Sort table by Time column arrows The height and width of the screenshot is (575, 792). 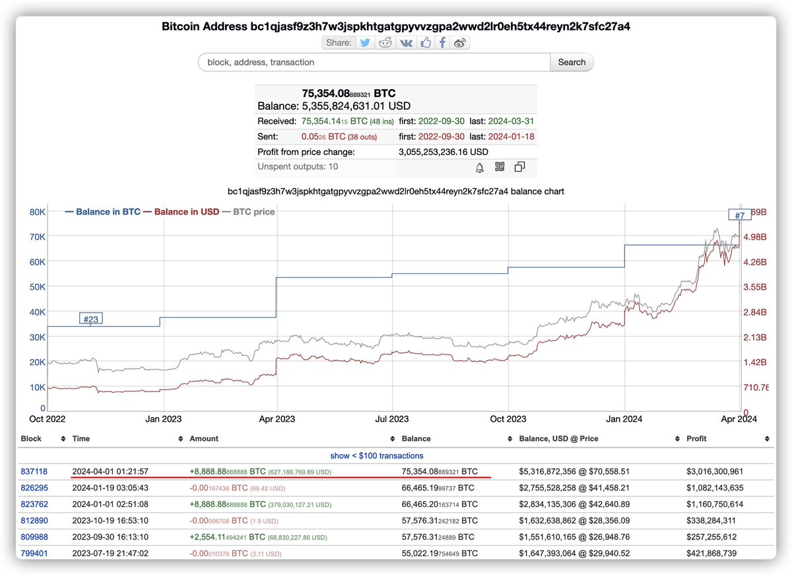tap(181, 439)
